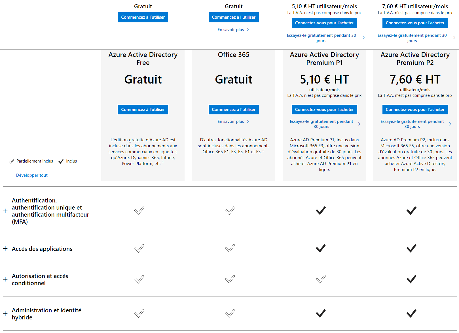Click the chevron next to En savoir plus in sticky header
The width and height of the screenshot is (459, 333).
click(248, 29)
